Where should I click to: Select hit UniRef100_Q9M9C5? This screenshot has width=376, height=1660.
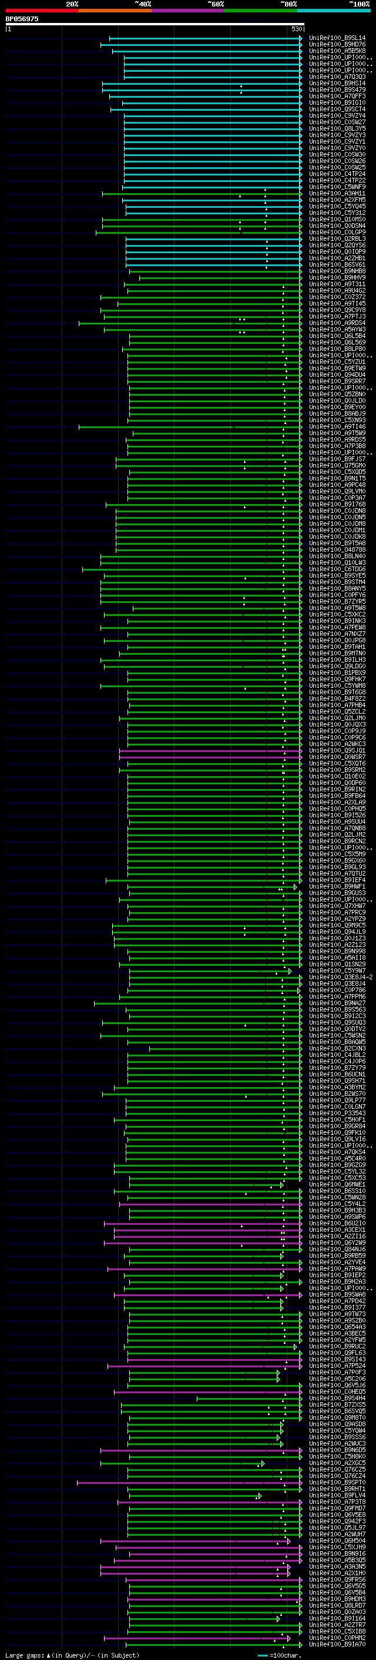pyautogui.click(x=337, y=925)
